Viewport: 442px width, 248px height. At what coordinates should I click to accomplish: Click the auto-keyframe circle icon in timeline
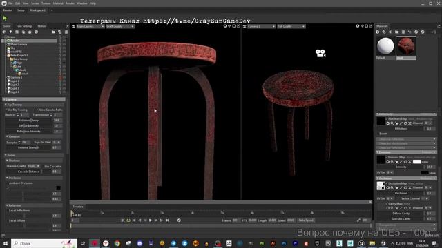tap(179, 220)
